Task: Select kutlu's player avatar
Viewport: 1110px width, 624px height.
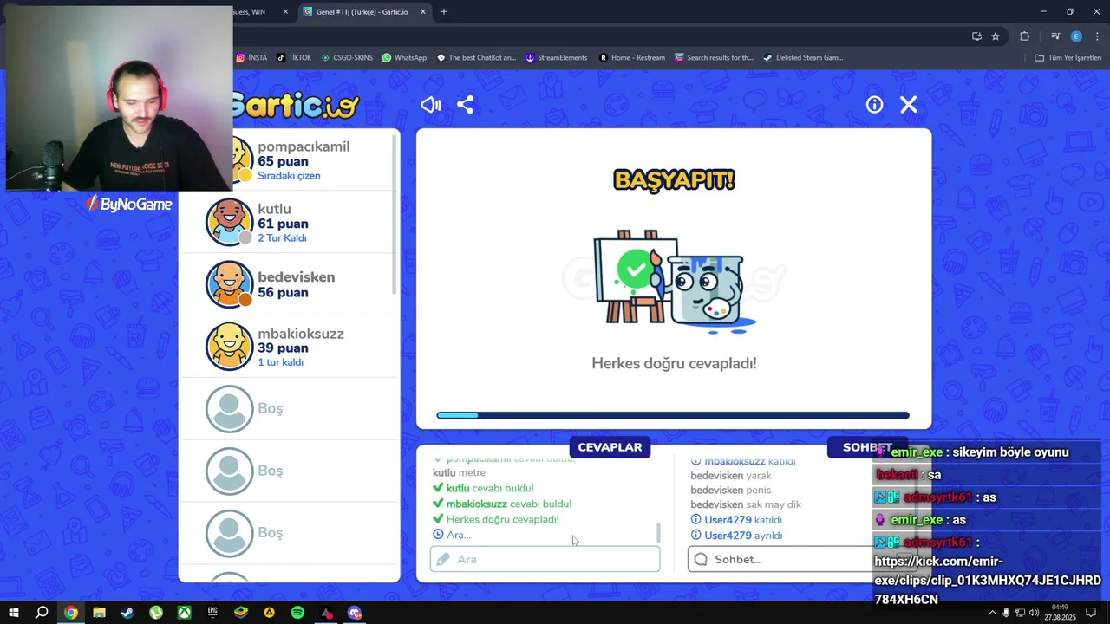Action: point(229,222)
